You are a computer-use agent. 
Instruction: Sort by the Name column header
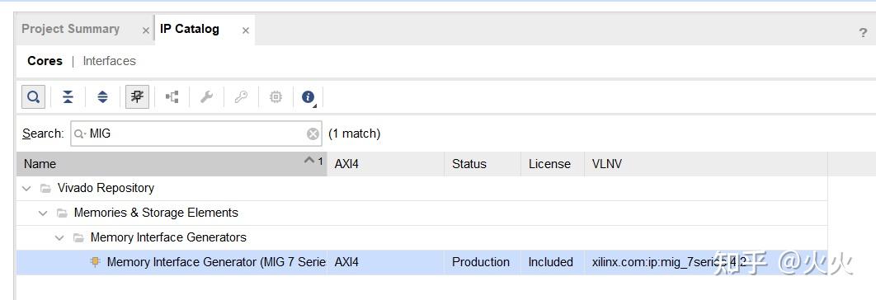(172, 164)
